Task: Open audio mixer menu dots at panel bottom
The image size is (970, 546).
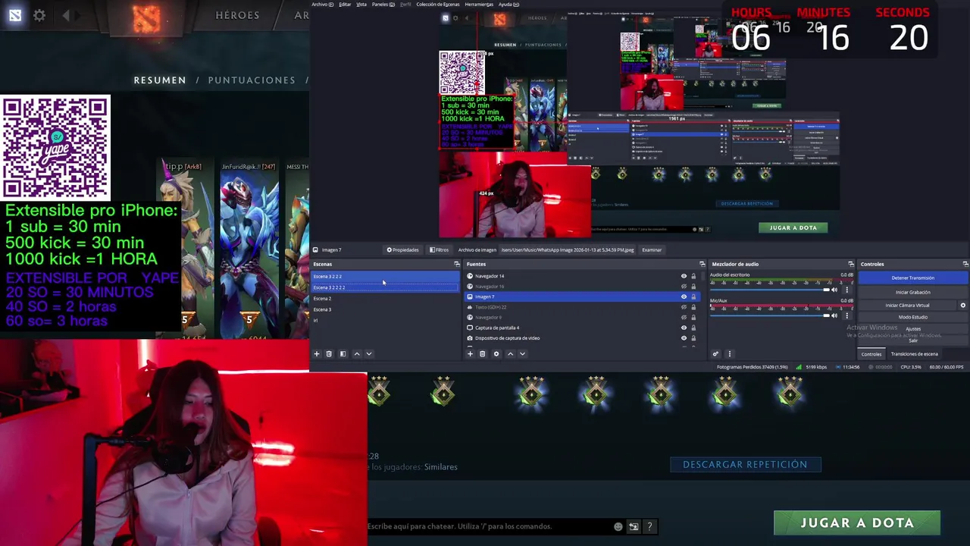Action: tap(730, 353)
